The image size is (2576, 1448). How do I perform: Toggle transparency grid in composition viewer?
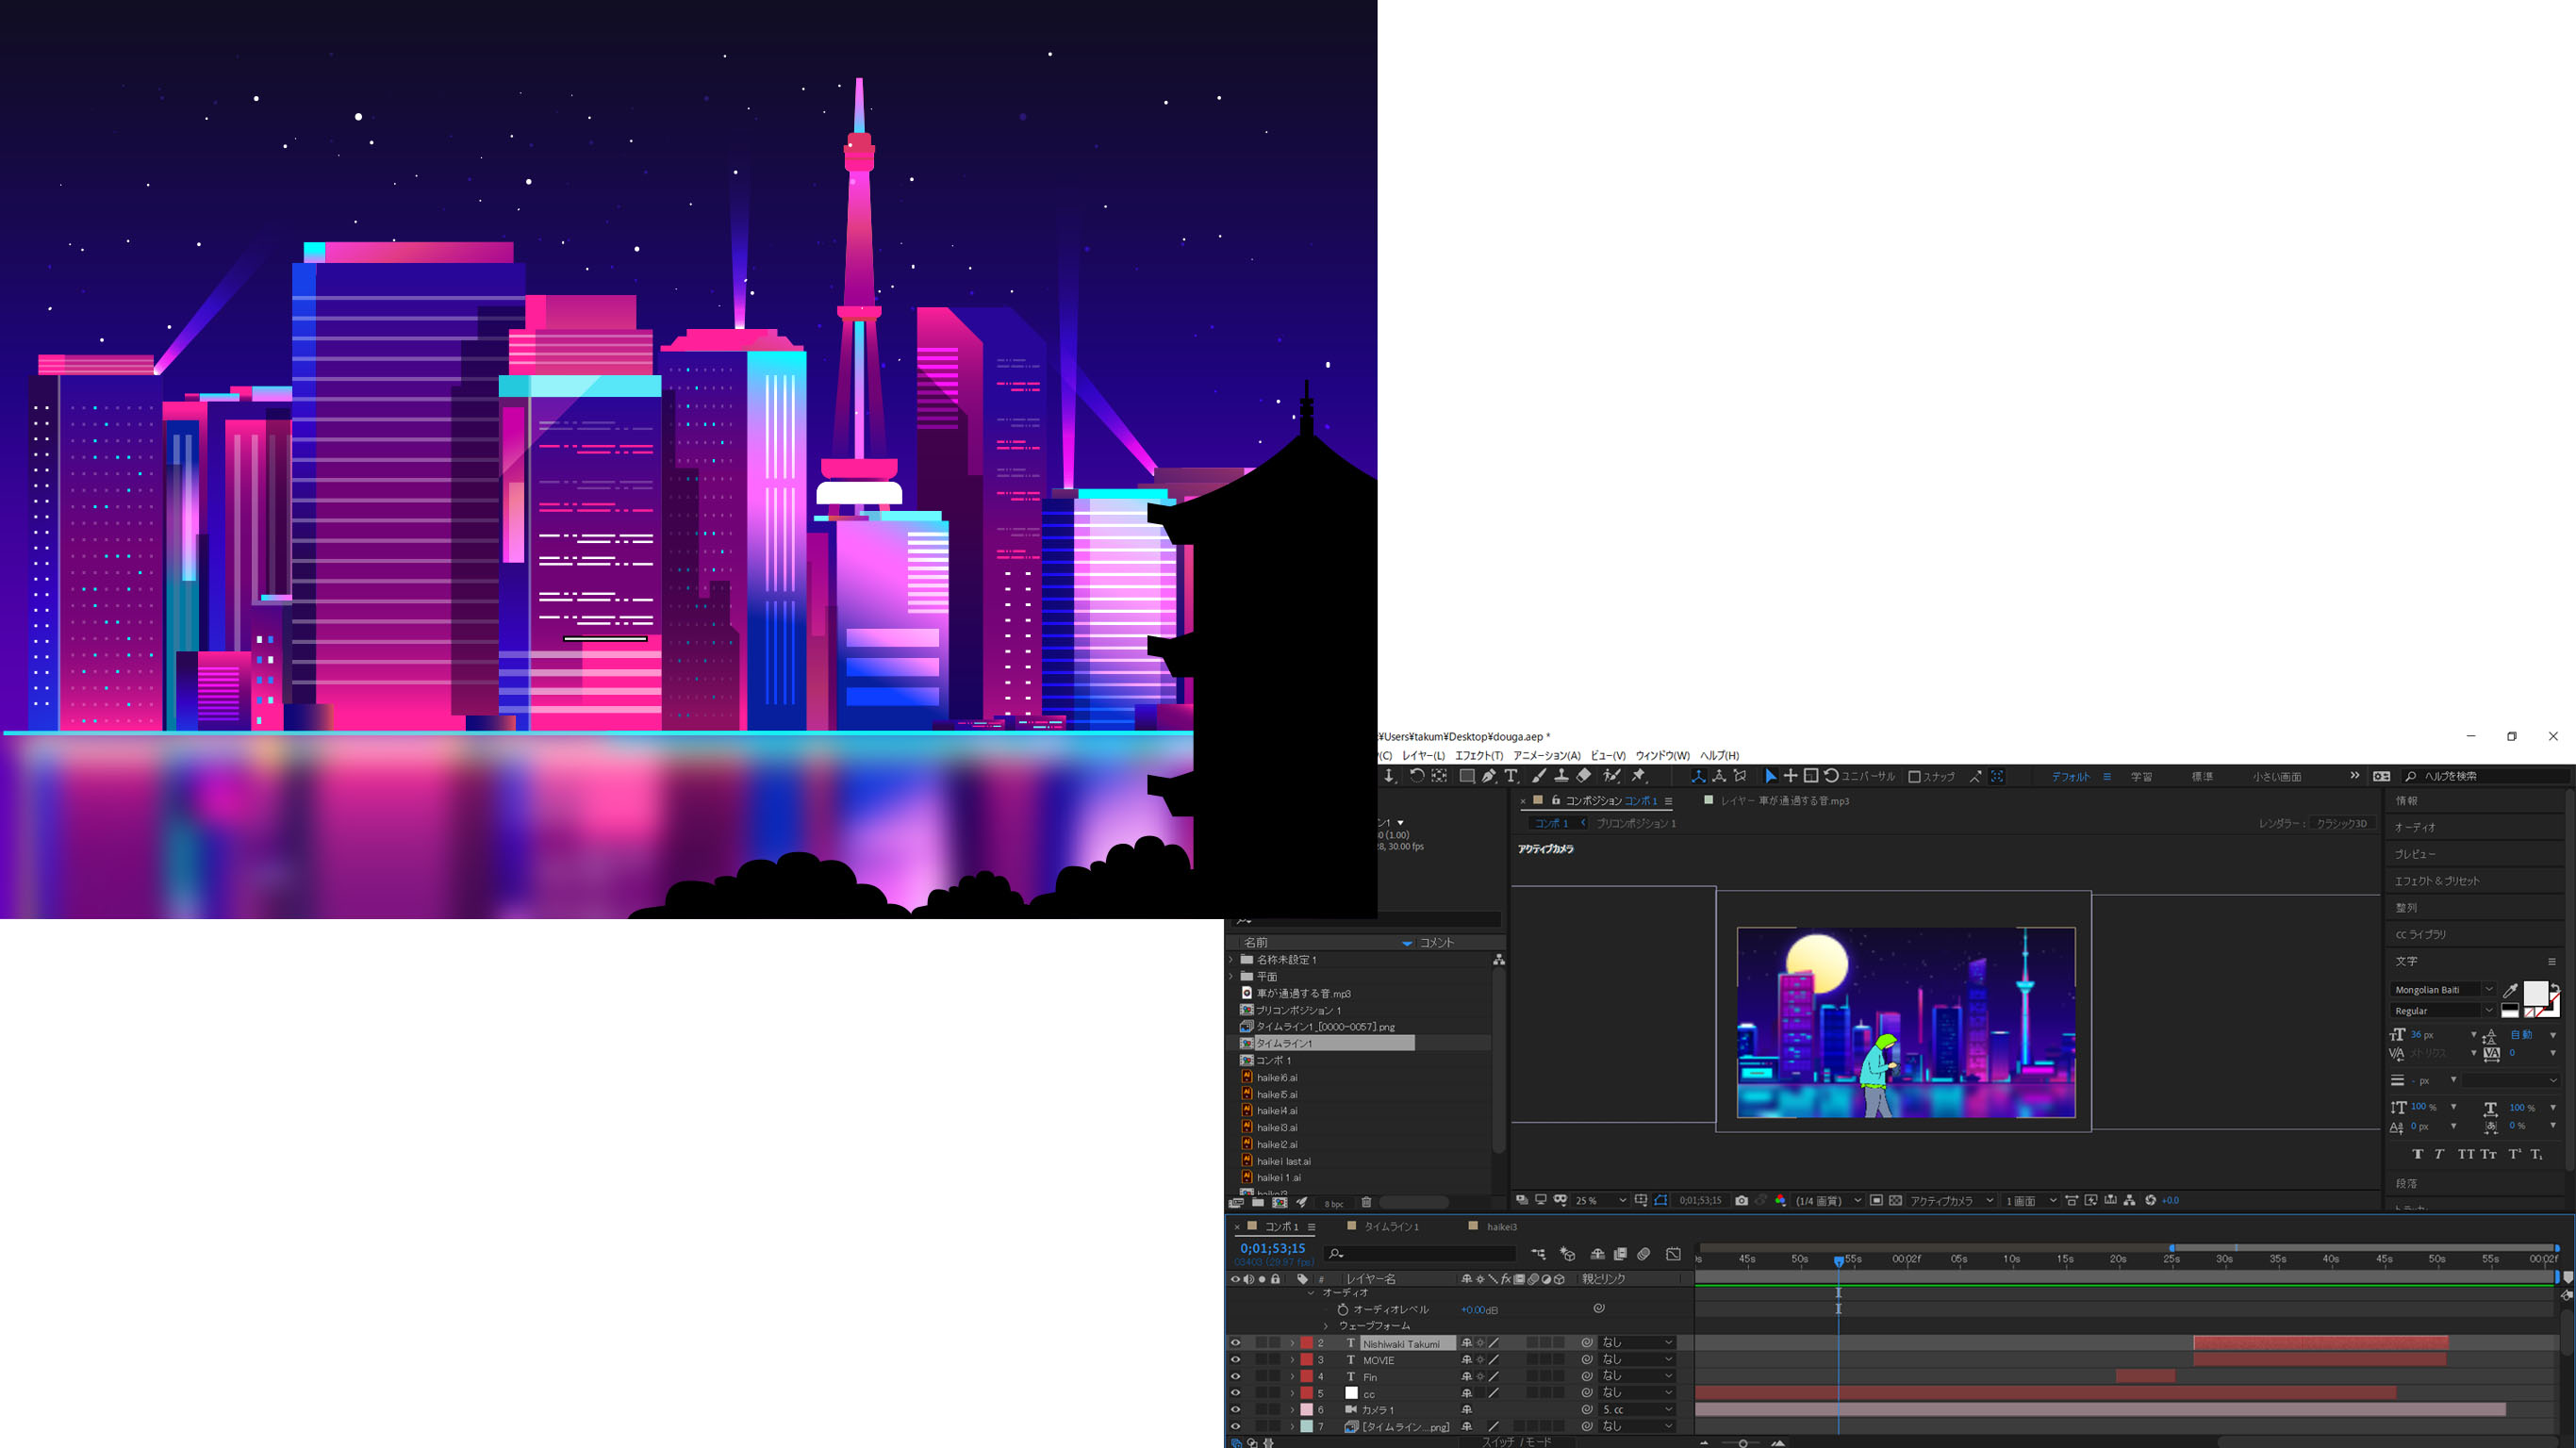pos(1895,1201)
